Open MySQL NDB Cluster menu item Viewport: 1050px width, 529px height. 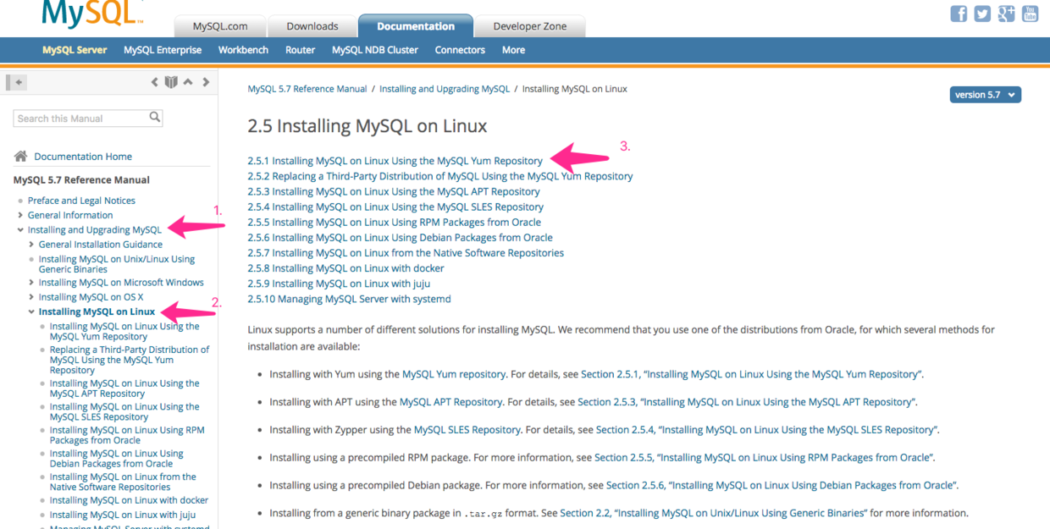point(375,50)
